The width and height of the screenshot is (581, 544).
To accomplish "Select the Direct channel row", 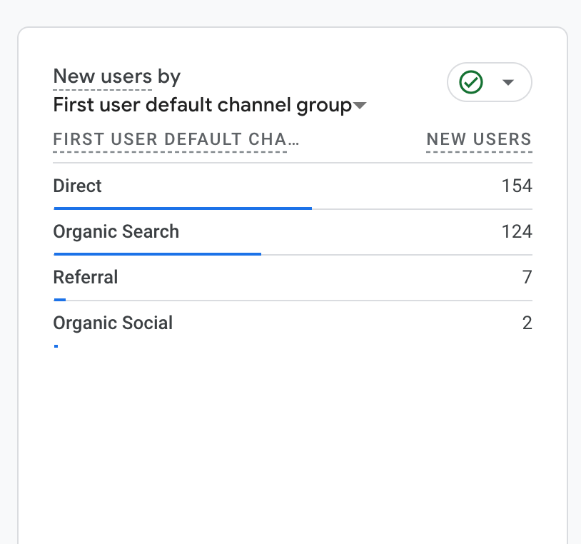I will (78, 186).
